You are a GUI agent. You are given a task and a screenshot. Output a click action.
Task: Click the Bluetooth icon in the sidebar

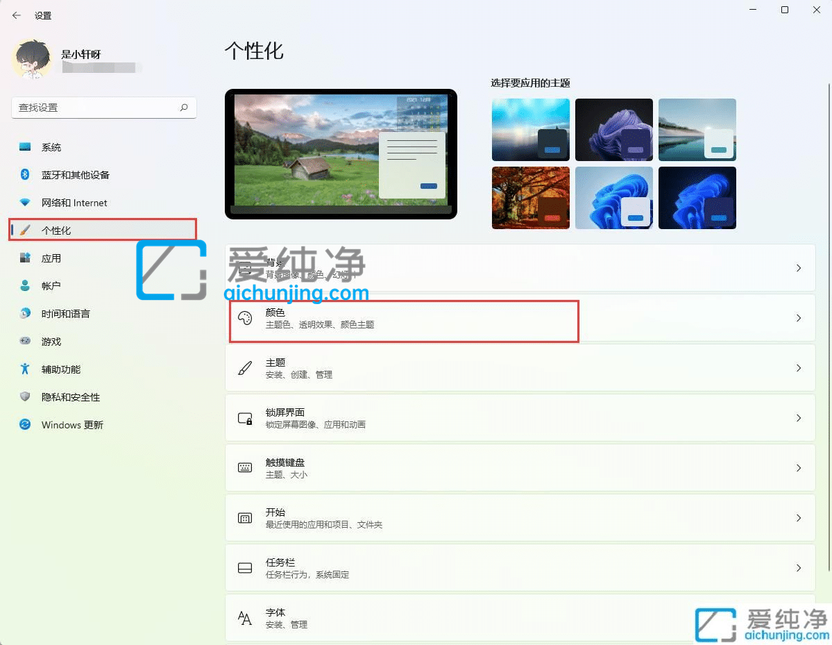pos(24,175)
